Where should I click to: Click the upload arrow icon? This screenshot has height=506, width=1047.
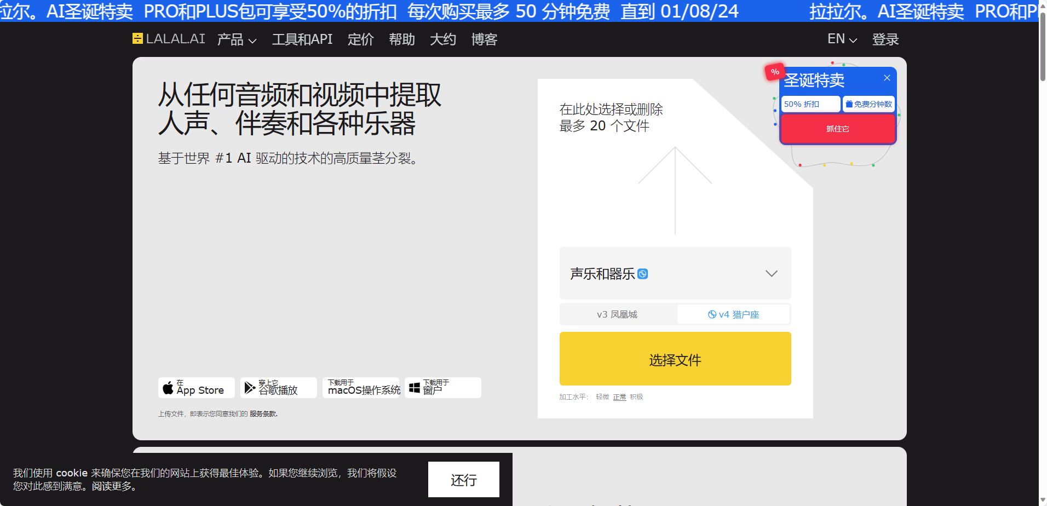(675, 190)
